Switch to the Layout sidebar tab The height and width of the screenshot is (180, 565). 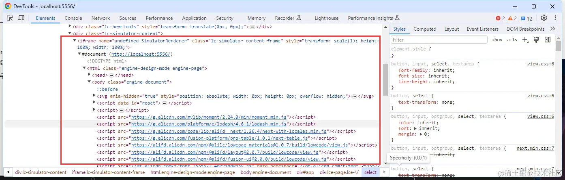pyautogui.click(x=452, y=29)
